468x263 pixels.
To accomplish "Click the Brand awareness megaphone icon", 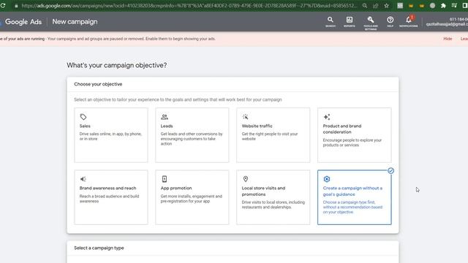I will [83, 179].
